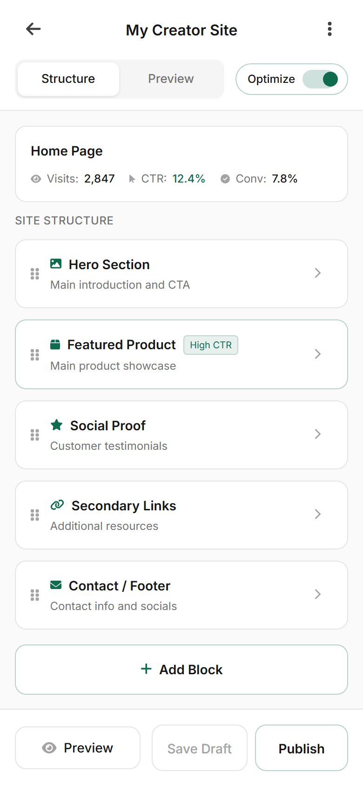
Task: Select the Structure tab
Action: click(68, 79)
